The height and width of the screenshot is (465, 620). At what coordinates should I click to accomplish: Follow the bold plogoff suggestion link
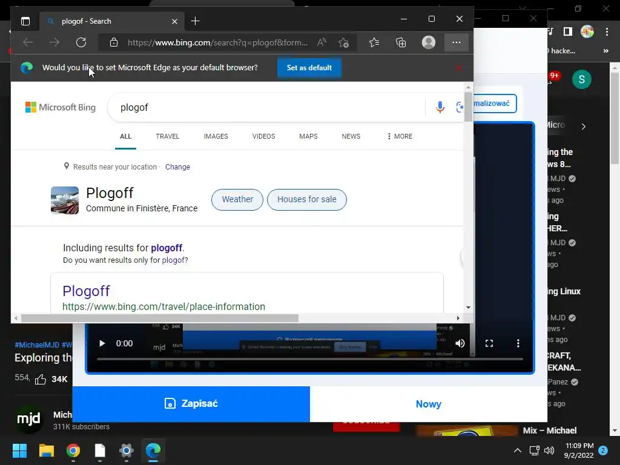[167, 248]
